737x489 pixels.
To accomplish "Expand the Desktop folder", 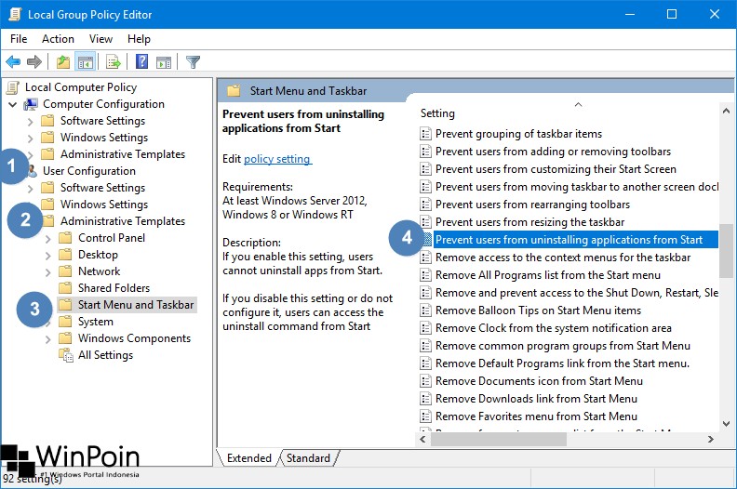I will click(48, 256).
